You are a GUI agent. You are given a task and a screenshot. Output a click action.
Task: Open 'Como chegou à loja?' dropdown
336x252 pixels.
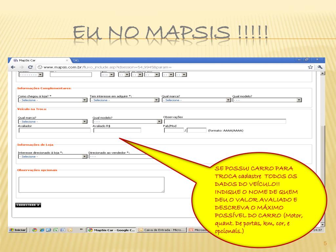53,100
